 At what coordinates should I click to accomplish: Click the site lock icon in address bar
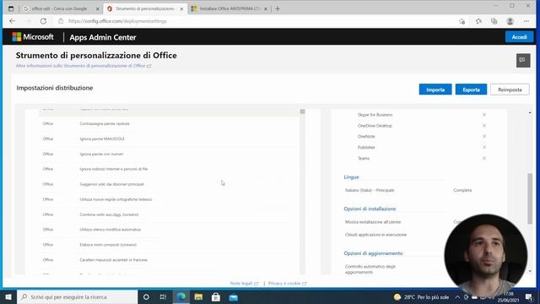tap(61, 21)
